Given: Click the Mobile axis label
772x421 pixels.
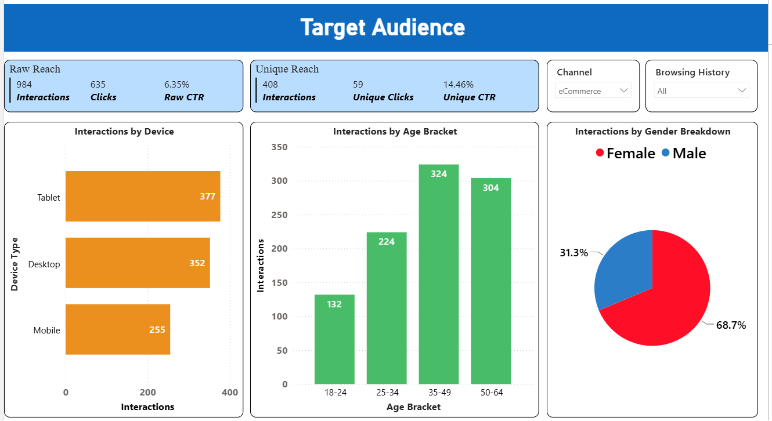Looking at the screenshot, I should [46, 331].
